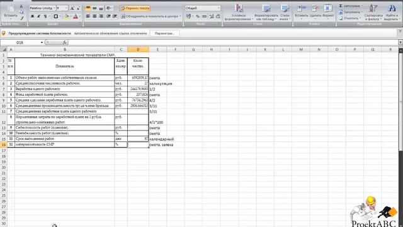Screen dimensions: 403x227
Task: Align text left in the cell
Action: [88, 16]
